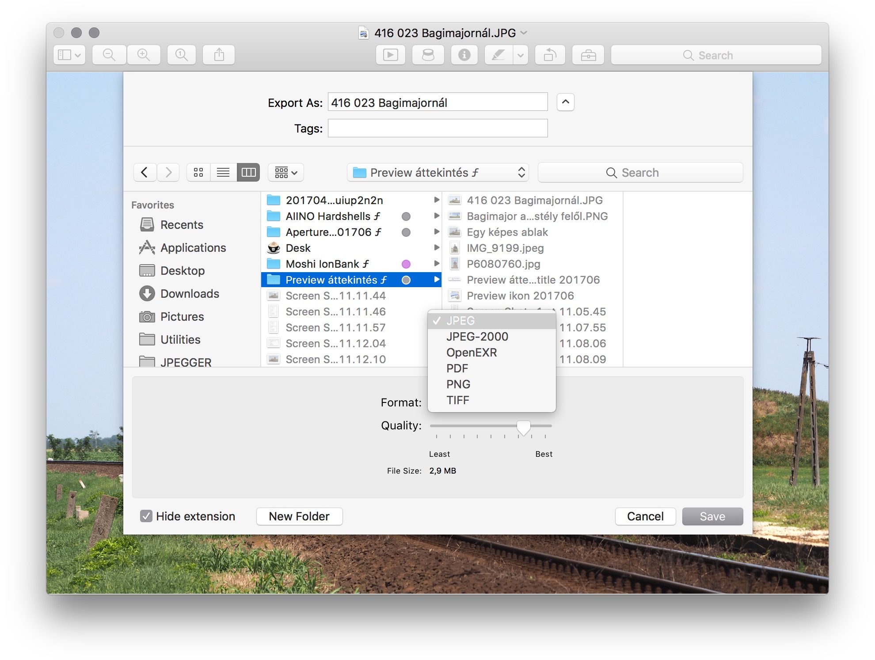Click the Desk row disclosure arrow
The image size is (875, 660).
tap(437, 247)
